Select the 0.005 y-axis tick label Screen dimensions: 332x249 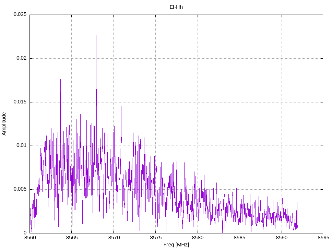pos(20,189)
